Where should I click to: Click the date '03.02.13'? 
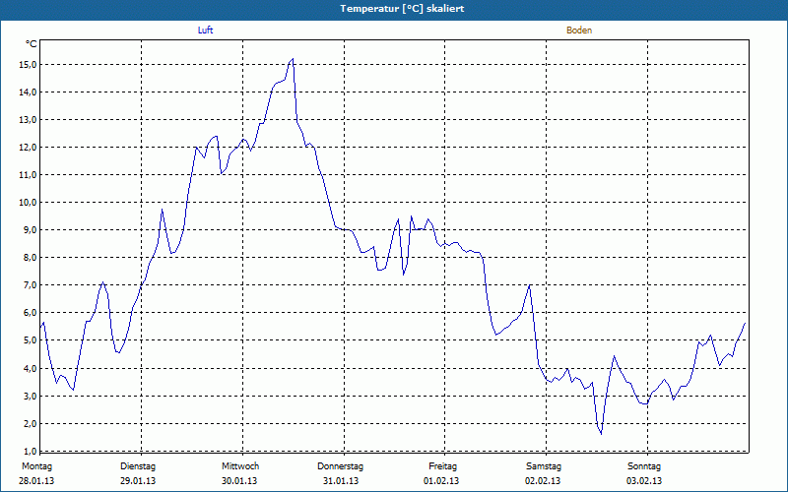pos(644,481)
